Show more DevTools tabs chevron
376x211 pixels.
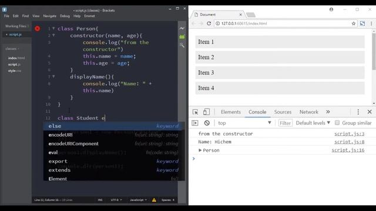click(328, 112)
